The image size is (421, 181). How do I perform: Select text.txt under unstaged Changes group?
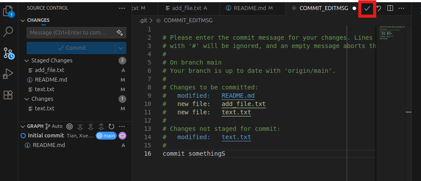point(75,109)
